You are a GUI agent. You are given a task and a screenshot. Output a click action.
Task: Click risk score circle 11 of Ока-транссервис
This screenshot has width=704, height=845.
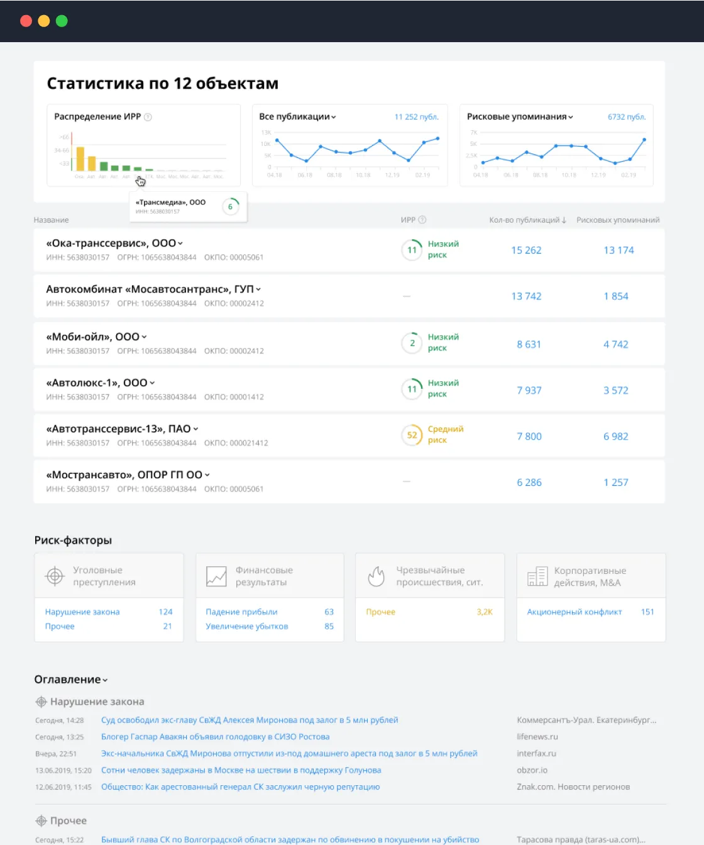[x=412, y=250]
